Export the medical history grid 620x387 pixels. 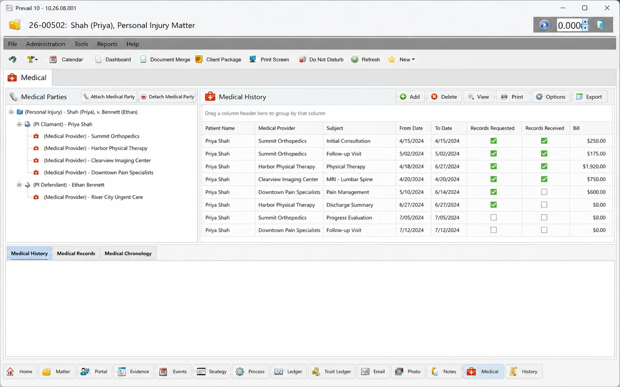click(589, 97)
